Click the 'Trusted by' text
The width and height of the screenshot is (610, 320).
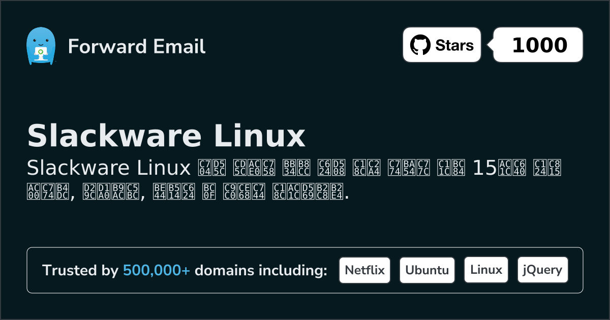coord(80,270)
